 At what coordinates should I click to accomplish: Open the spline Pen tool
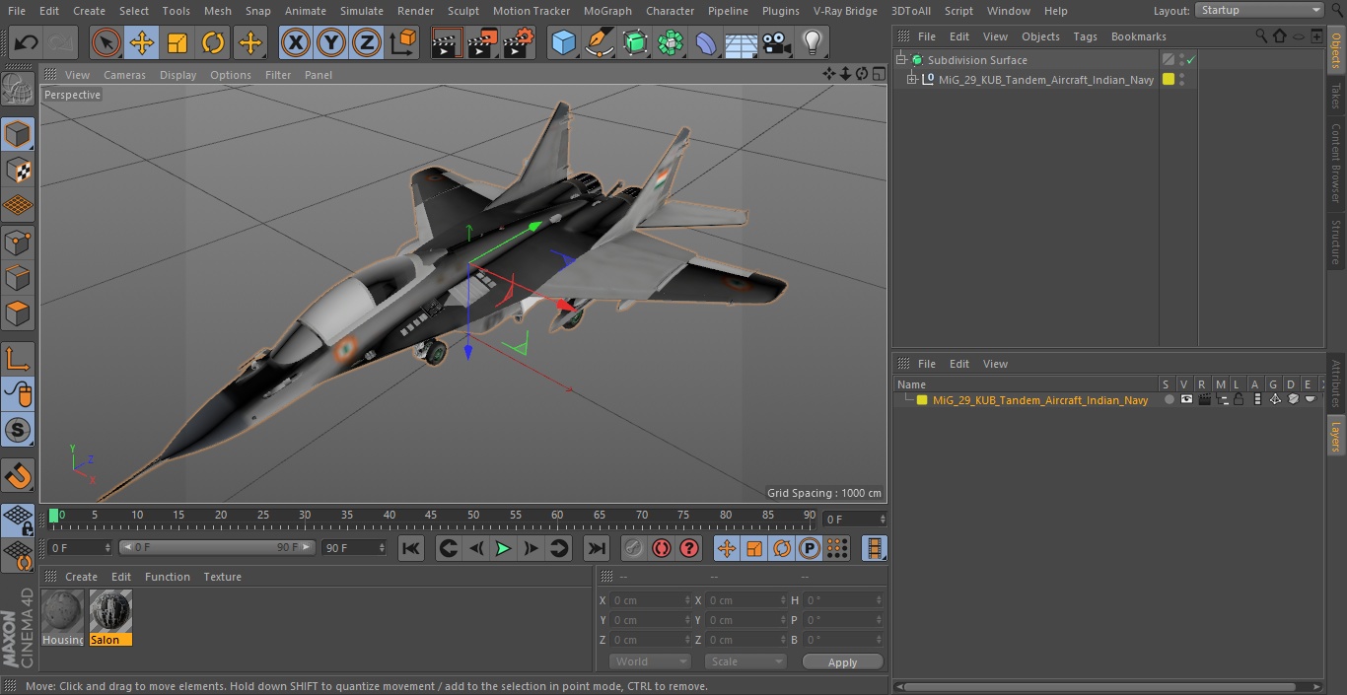(599, 42)
